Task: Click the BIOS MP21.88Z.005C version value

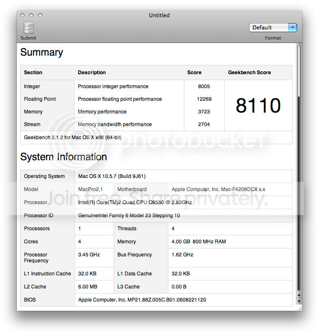Action: coord(142,300)
